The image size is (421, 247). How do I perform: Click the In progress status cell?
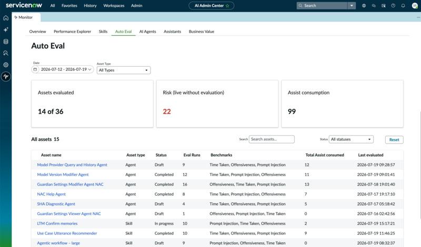point(164,223)
